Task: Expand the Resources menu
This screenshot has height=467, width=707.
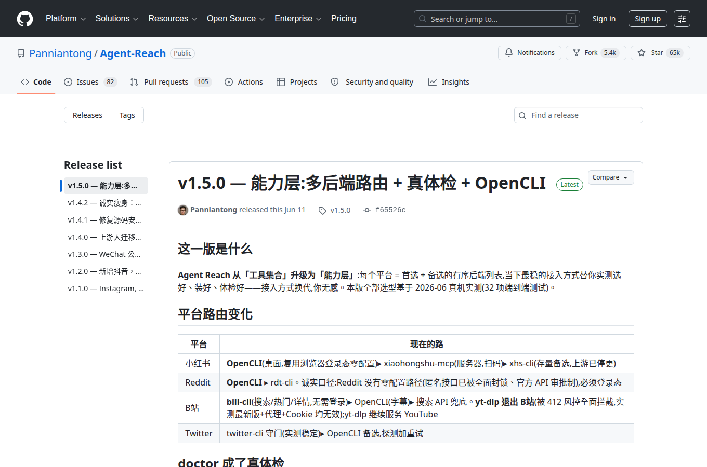Action: 173,19
